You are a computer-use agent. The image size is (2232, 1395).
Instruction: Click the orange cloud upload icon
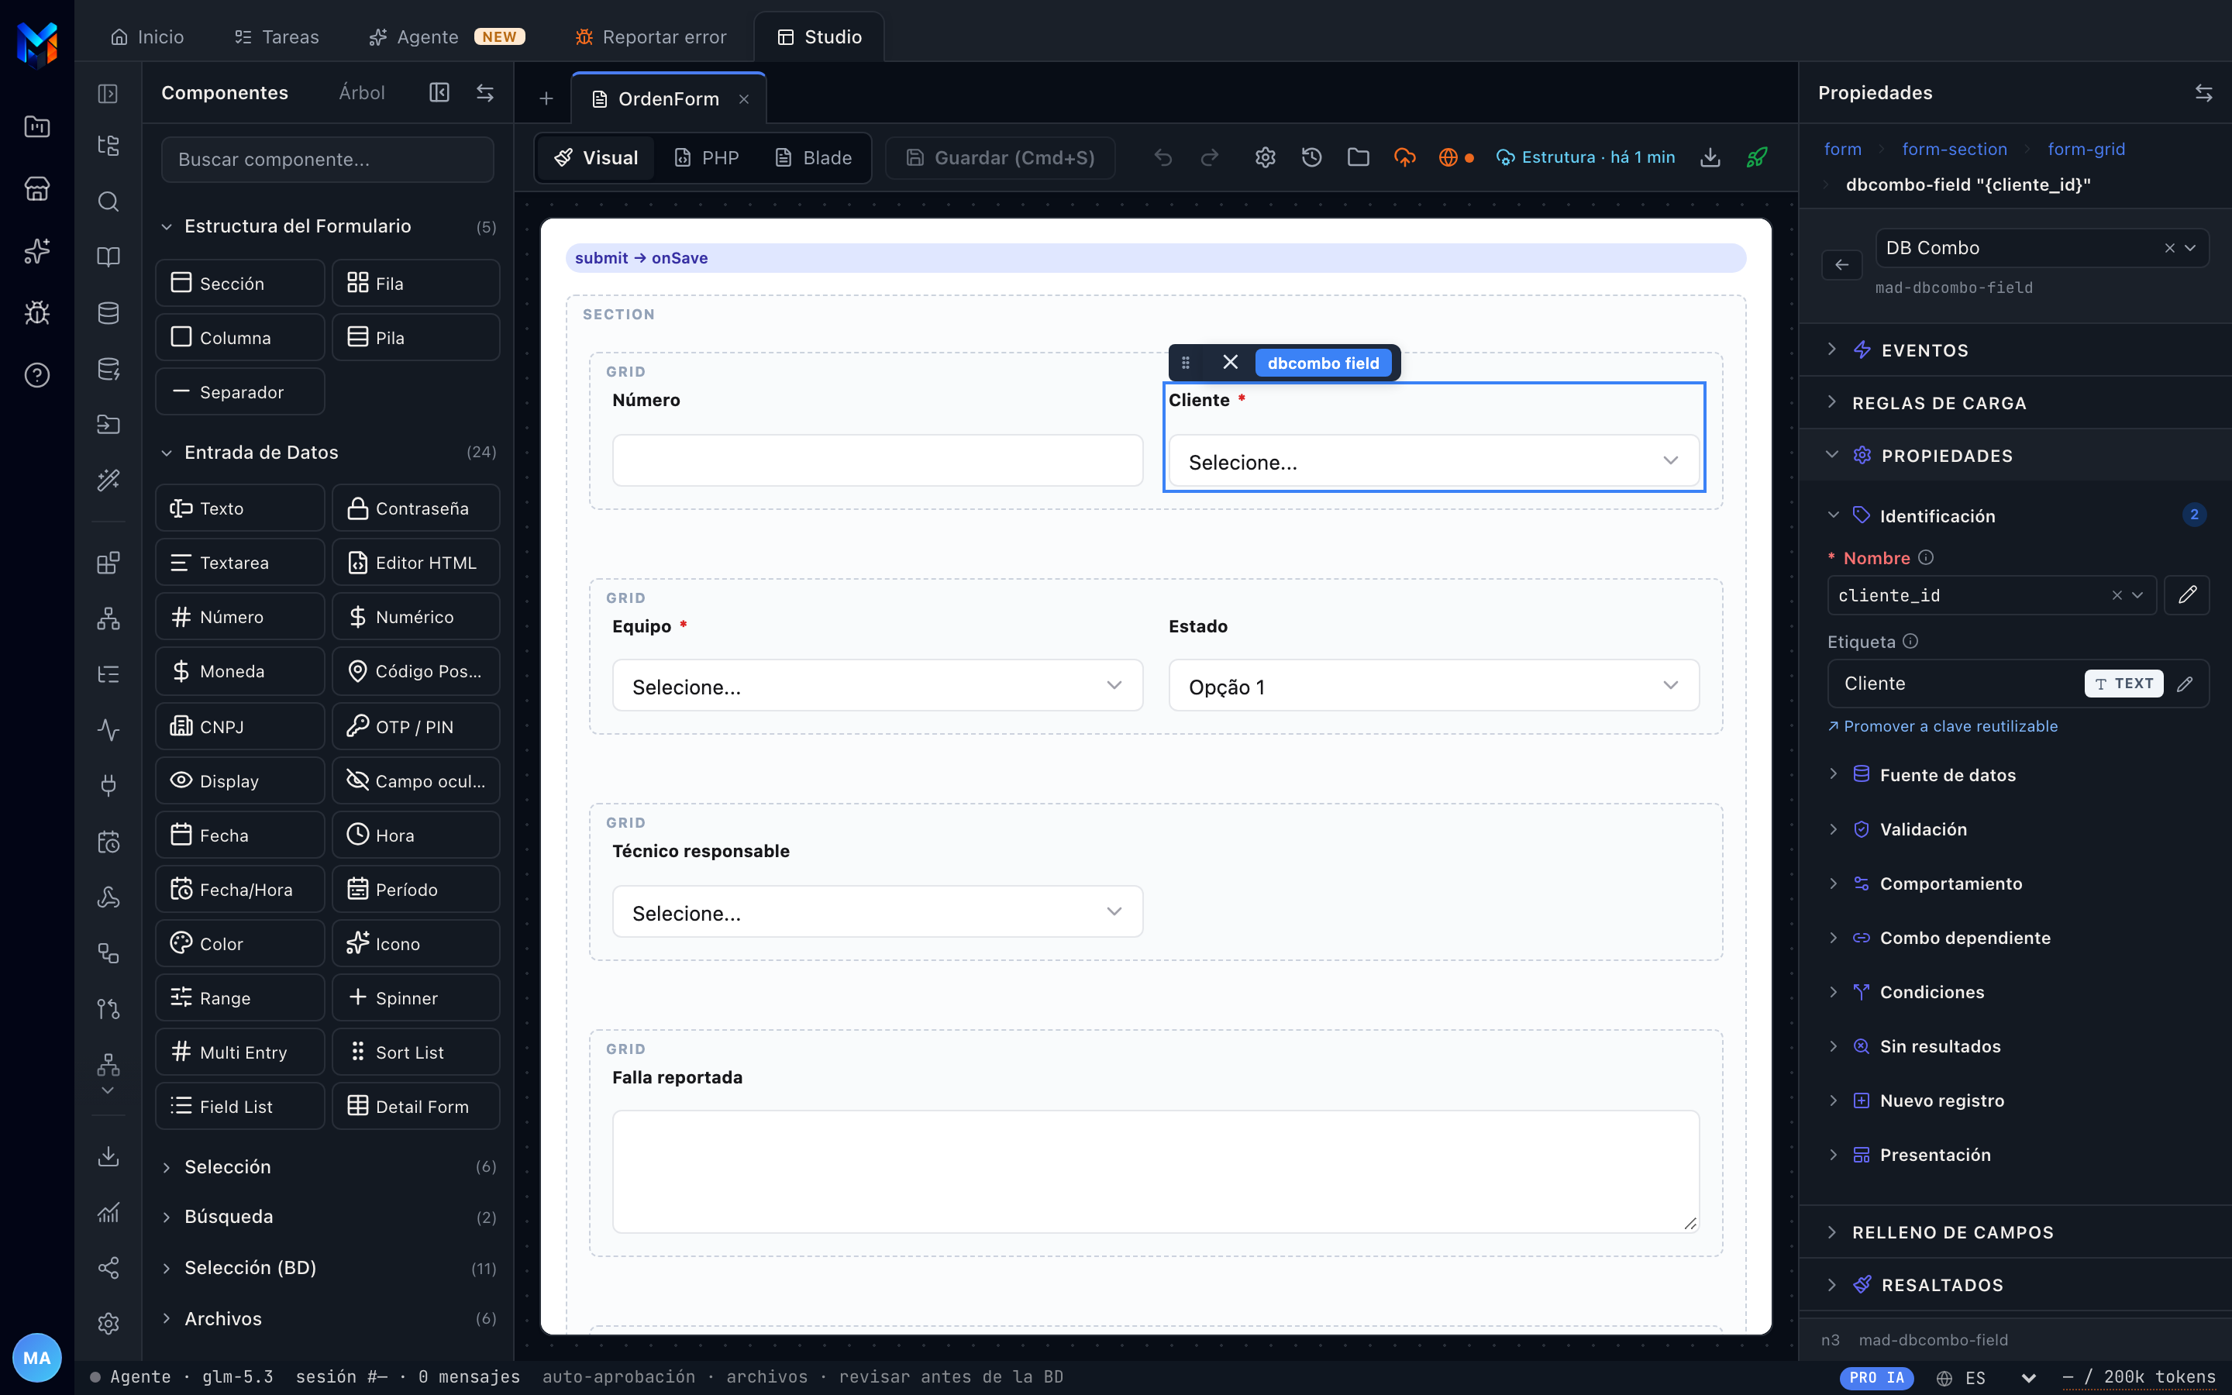click(1404, 158)
